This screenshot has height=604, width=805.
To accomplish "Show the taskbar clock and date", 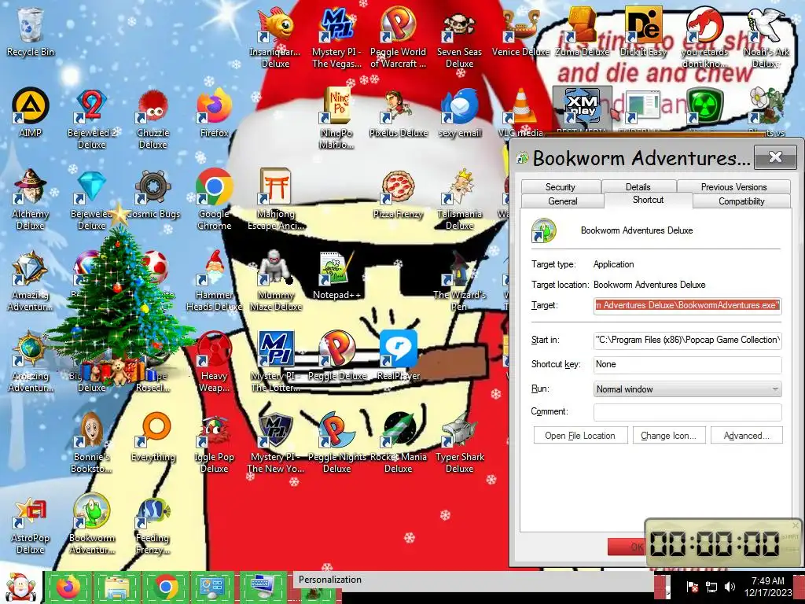I will pos(768,587).
